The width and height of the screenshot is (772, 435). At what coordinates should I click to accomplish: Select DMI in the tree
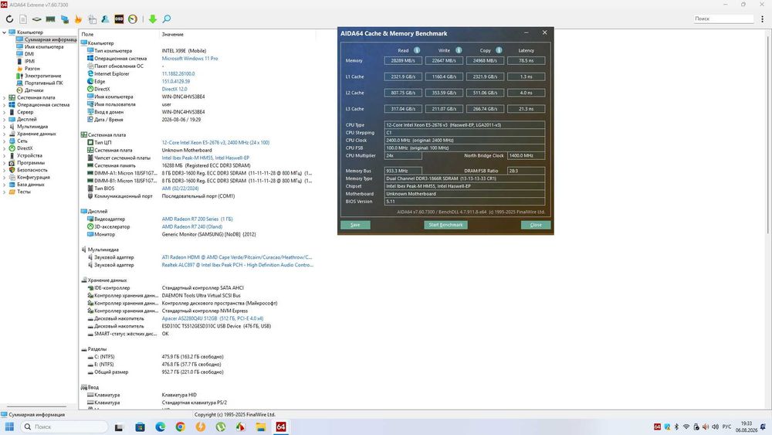coord(29,54)
